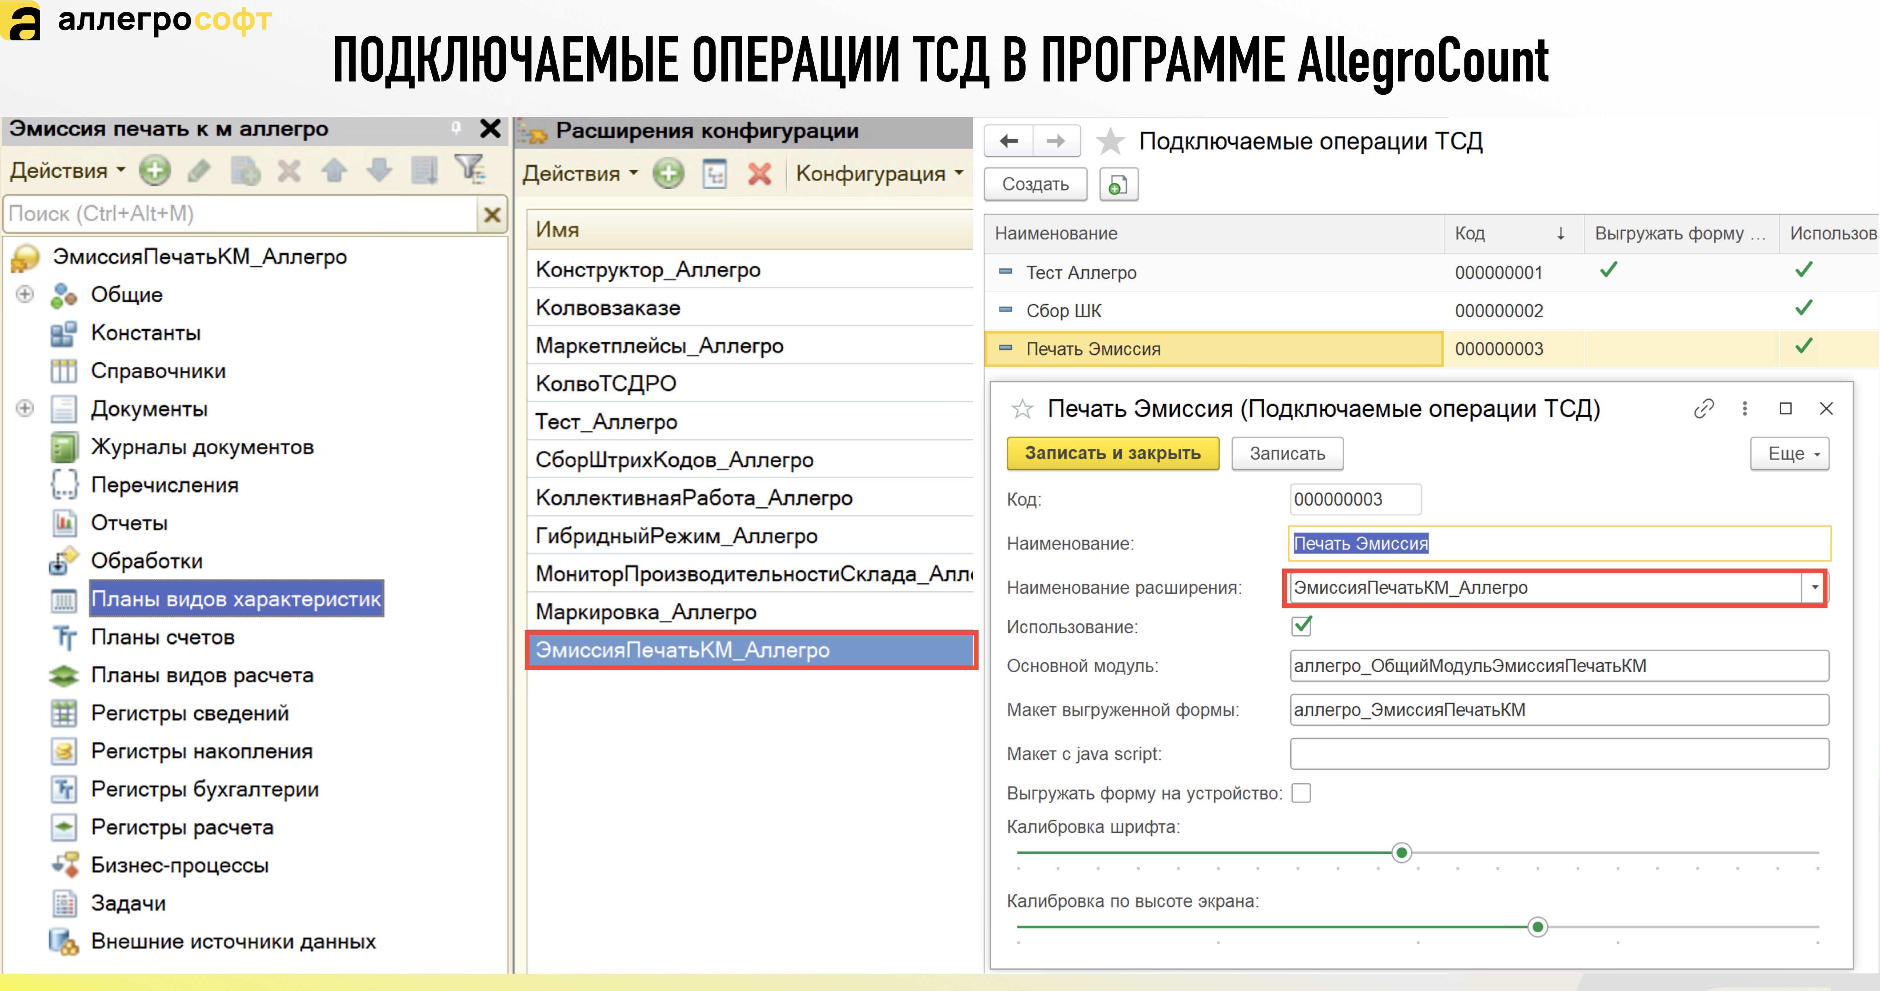Select Справочники in configuration tree
Screen dimensions: 1880x991
coord(158,371)
